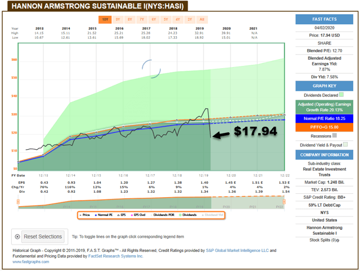Enable the greyed Dividend Yld legend item

[x=213, y=215]
